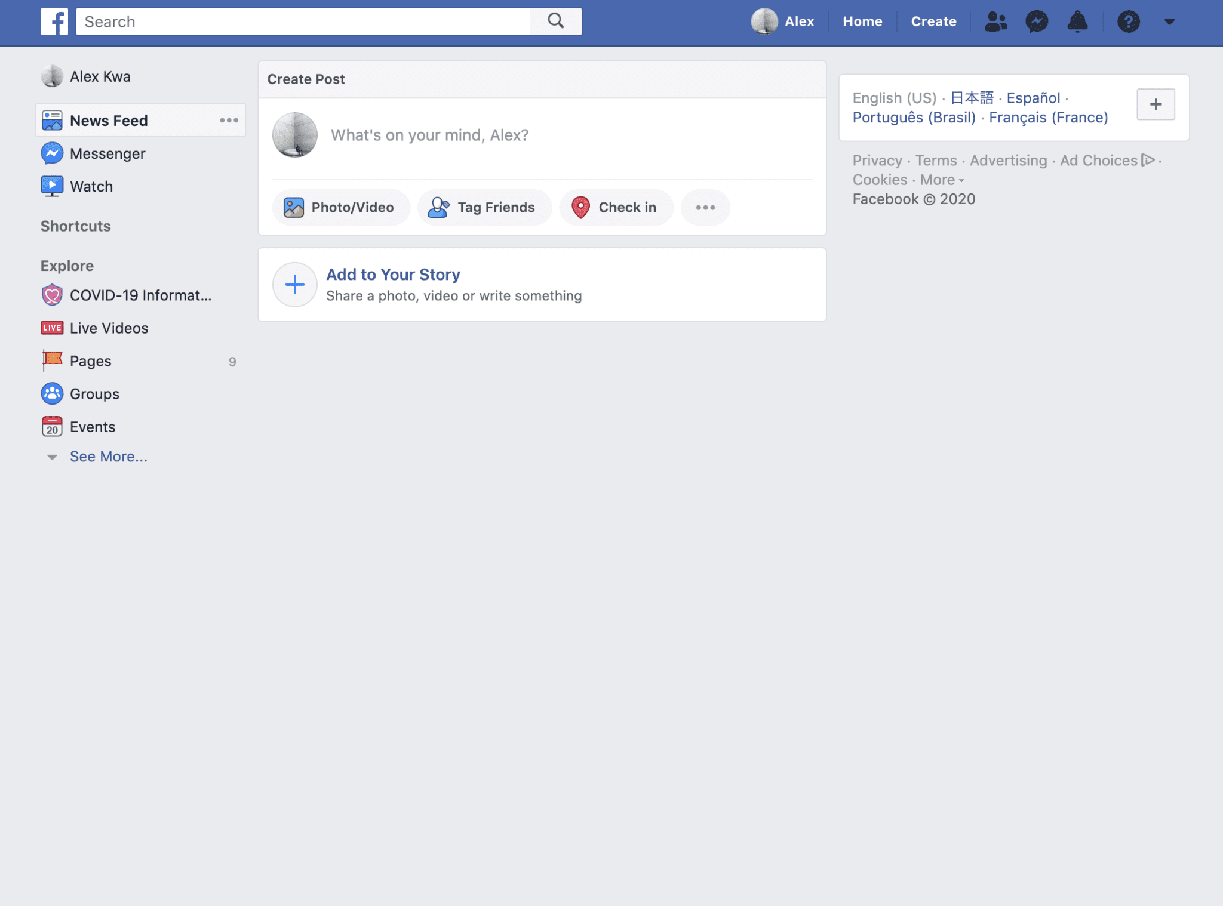Image resolution: width=1223 pixels, height=906 pixels.
Task: Open the Cookies footer link
Action: point(880,179)
